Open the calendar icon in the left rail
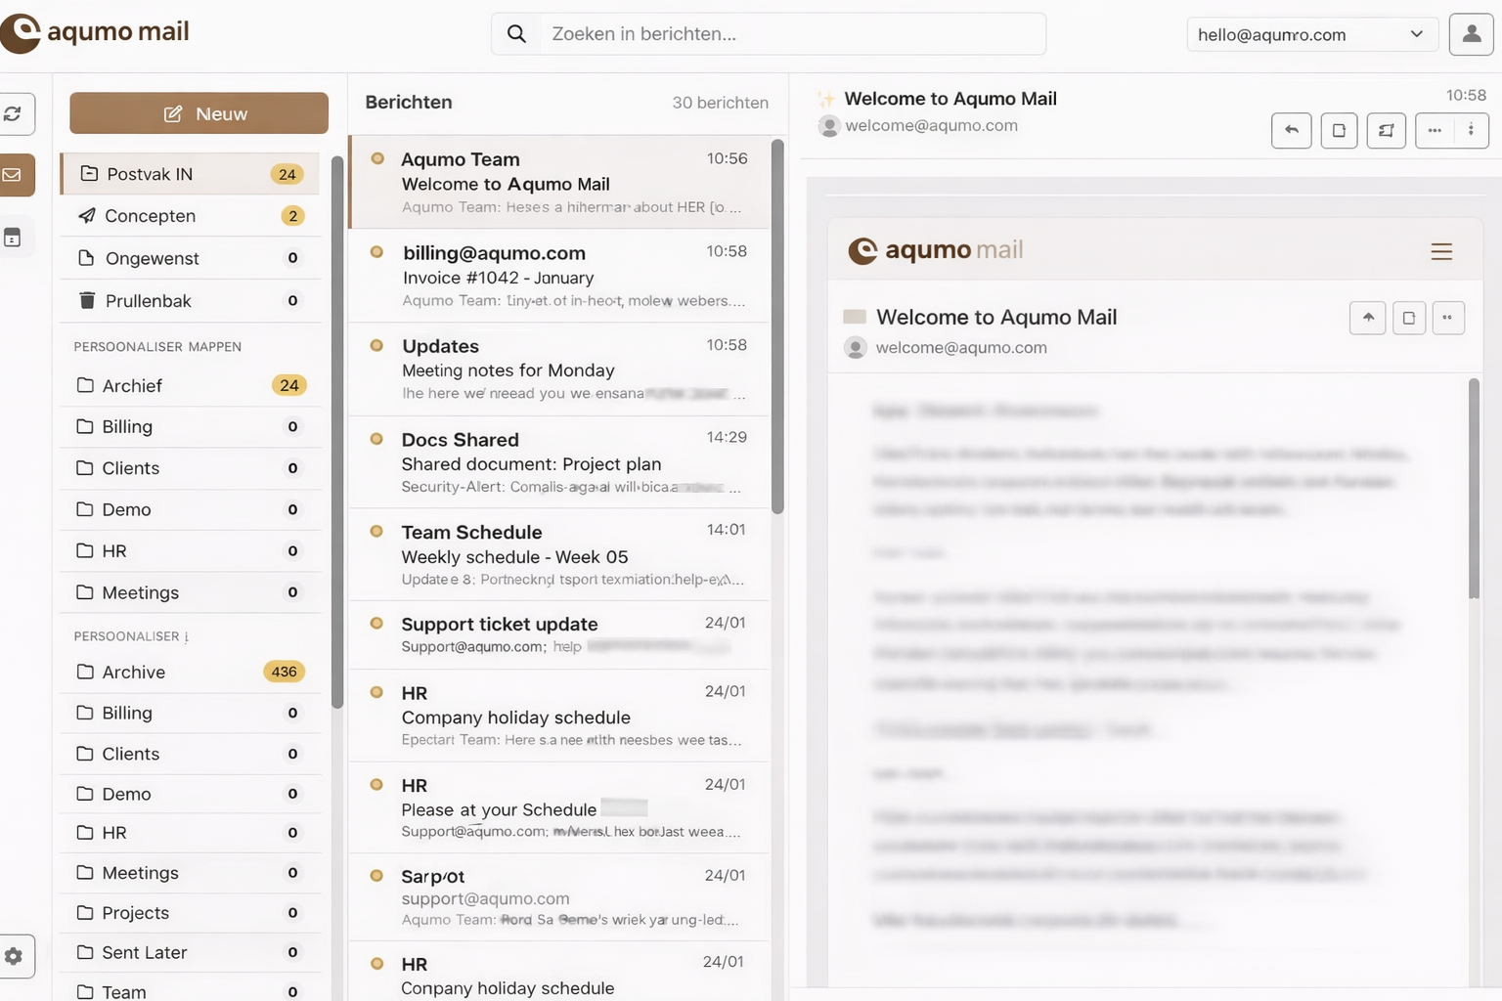 tap(13, 238)
